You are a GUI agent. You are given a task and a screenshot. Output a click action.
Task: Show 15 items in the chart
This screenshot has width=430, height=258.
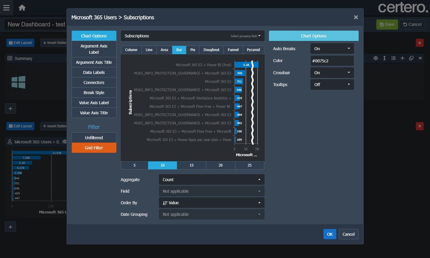pyautogui.click(x=192, y=165)
